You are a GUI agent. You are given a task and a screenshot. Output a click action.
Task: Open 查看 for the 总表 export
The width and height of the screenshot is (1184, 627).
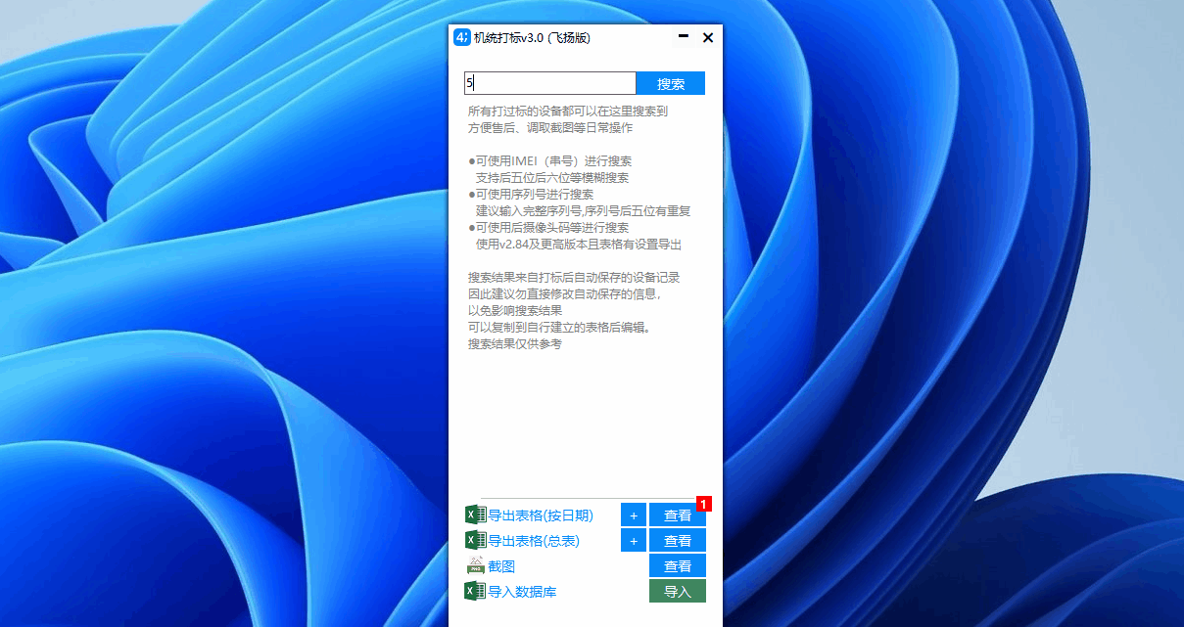point(677,541)
